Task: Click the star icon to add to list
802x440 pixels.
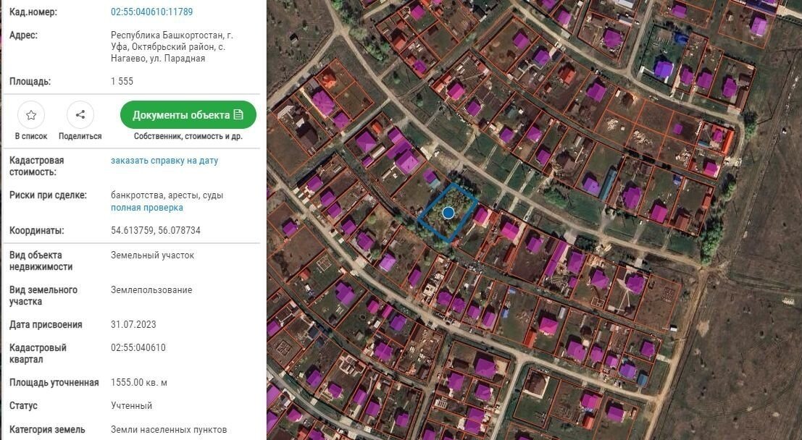Action: [x=31, y=115]
